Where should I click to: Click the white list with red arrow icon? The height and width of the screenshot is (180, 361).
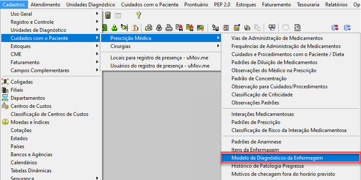(x=226, y=28)
